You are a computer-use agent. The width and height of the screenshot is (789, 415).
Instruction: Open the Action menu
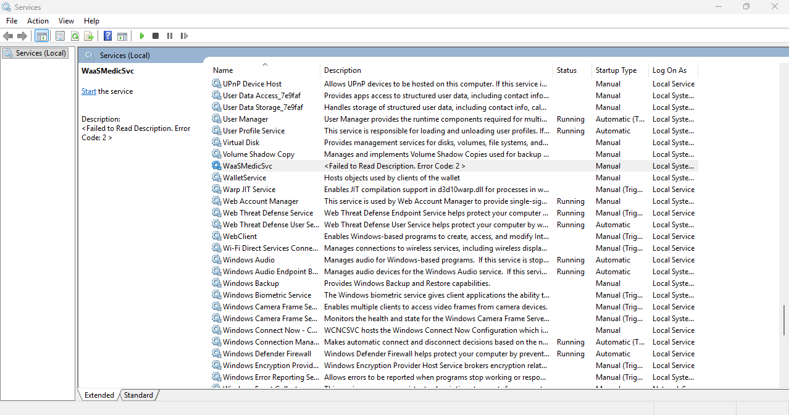(x=38, y=21)
